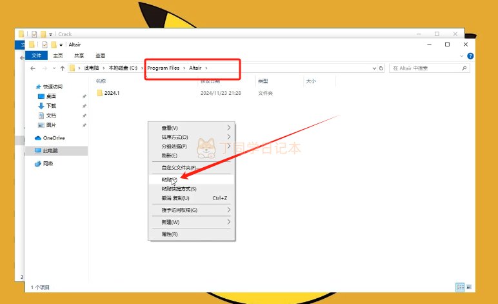Choose 粘贴(P) from the context menu
Viewport: 498px width, 304px height.
coord(192,179)
